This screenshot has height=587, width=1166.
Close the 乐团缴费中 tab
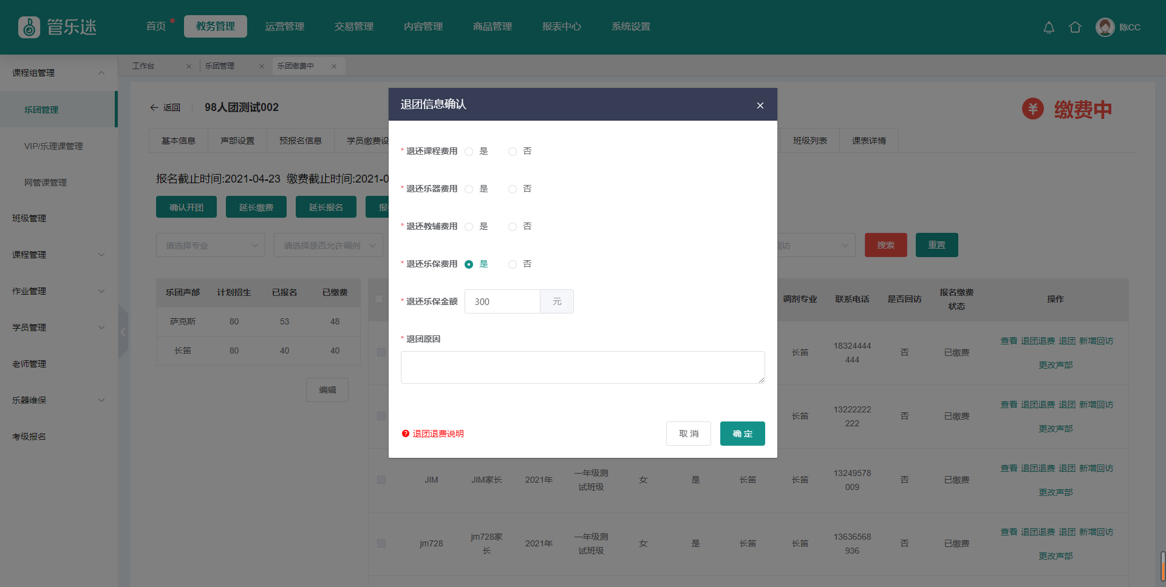334,66
